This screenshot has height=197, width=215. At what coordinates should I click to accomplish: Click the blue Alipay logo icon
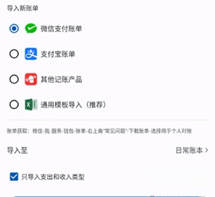point(31,54)
